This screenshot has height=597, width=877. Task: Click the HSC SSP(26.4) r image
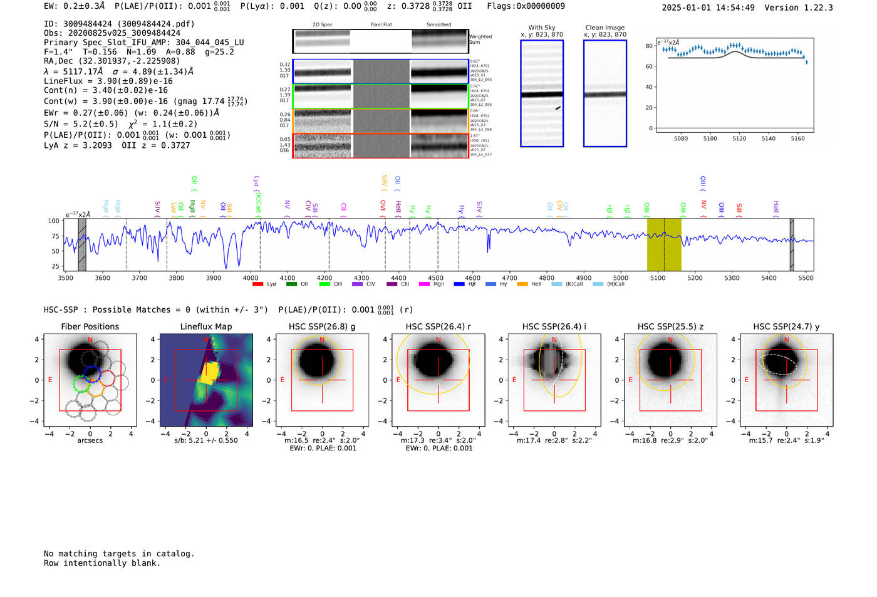[x=438, y=380]
